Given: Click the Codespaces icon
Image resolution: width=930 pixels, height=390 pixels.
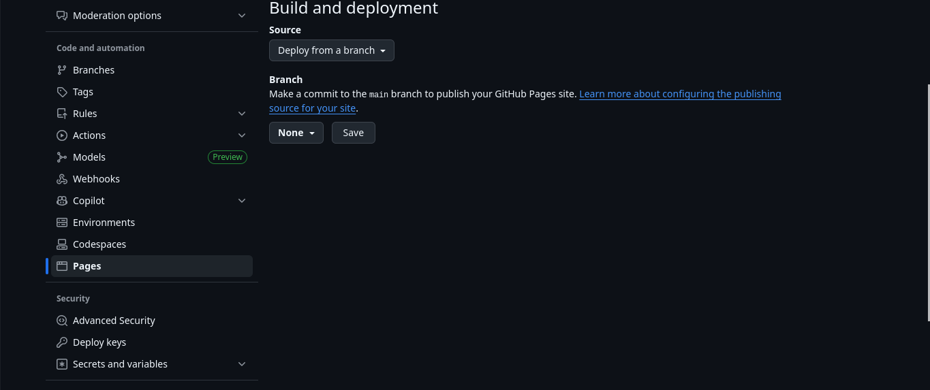Looking at the screenshot, I should coord(62,244).
